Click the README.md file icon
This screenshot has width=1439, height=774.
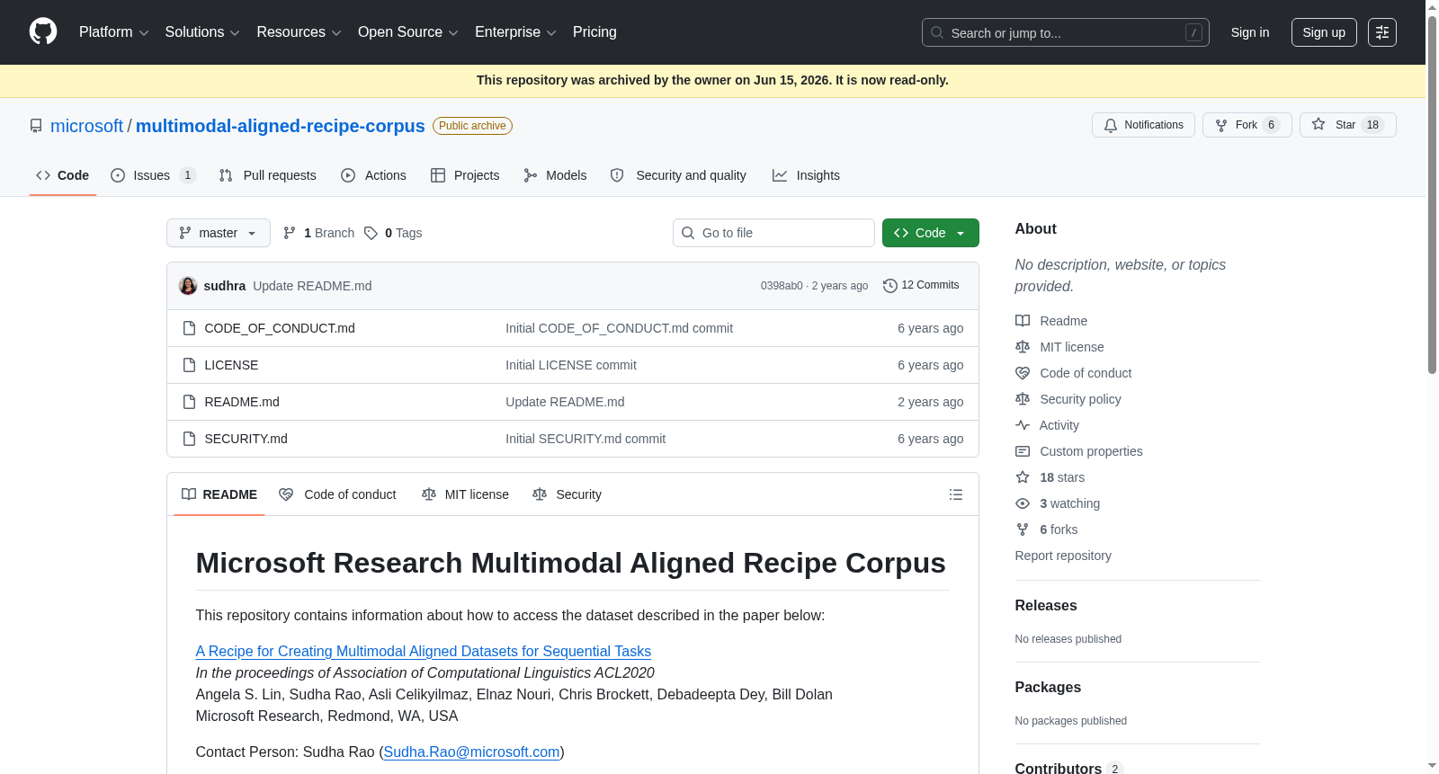click(189, 402)
